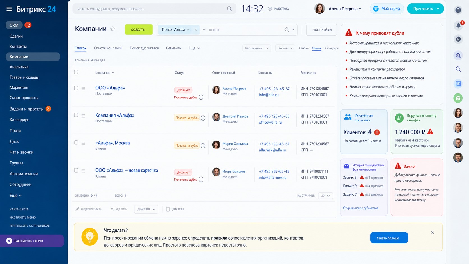Open notifications bell icon
The image size is (469, 264).
[x=458, y=26]
